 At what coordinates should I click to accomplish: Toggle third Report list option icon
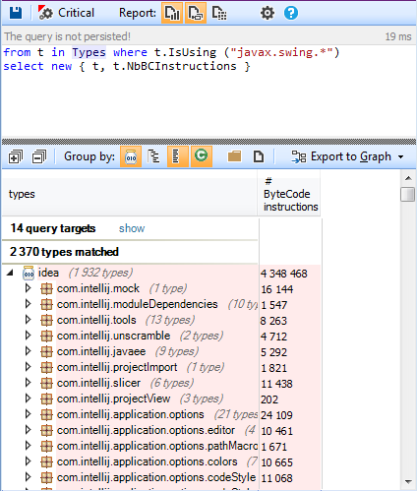[x=219, y=13]
